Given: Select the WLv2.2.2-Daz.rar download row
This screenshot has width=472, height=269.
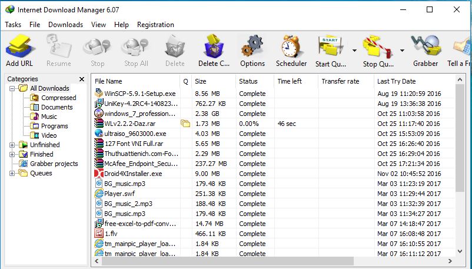Looking at the screenshot, I should pos(135,124).
